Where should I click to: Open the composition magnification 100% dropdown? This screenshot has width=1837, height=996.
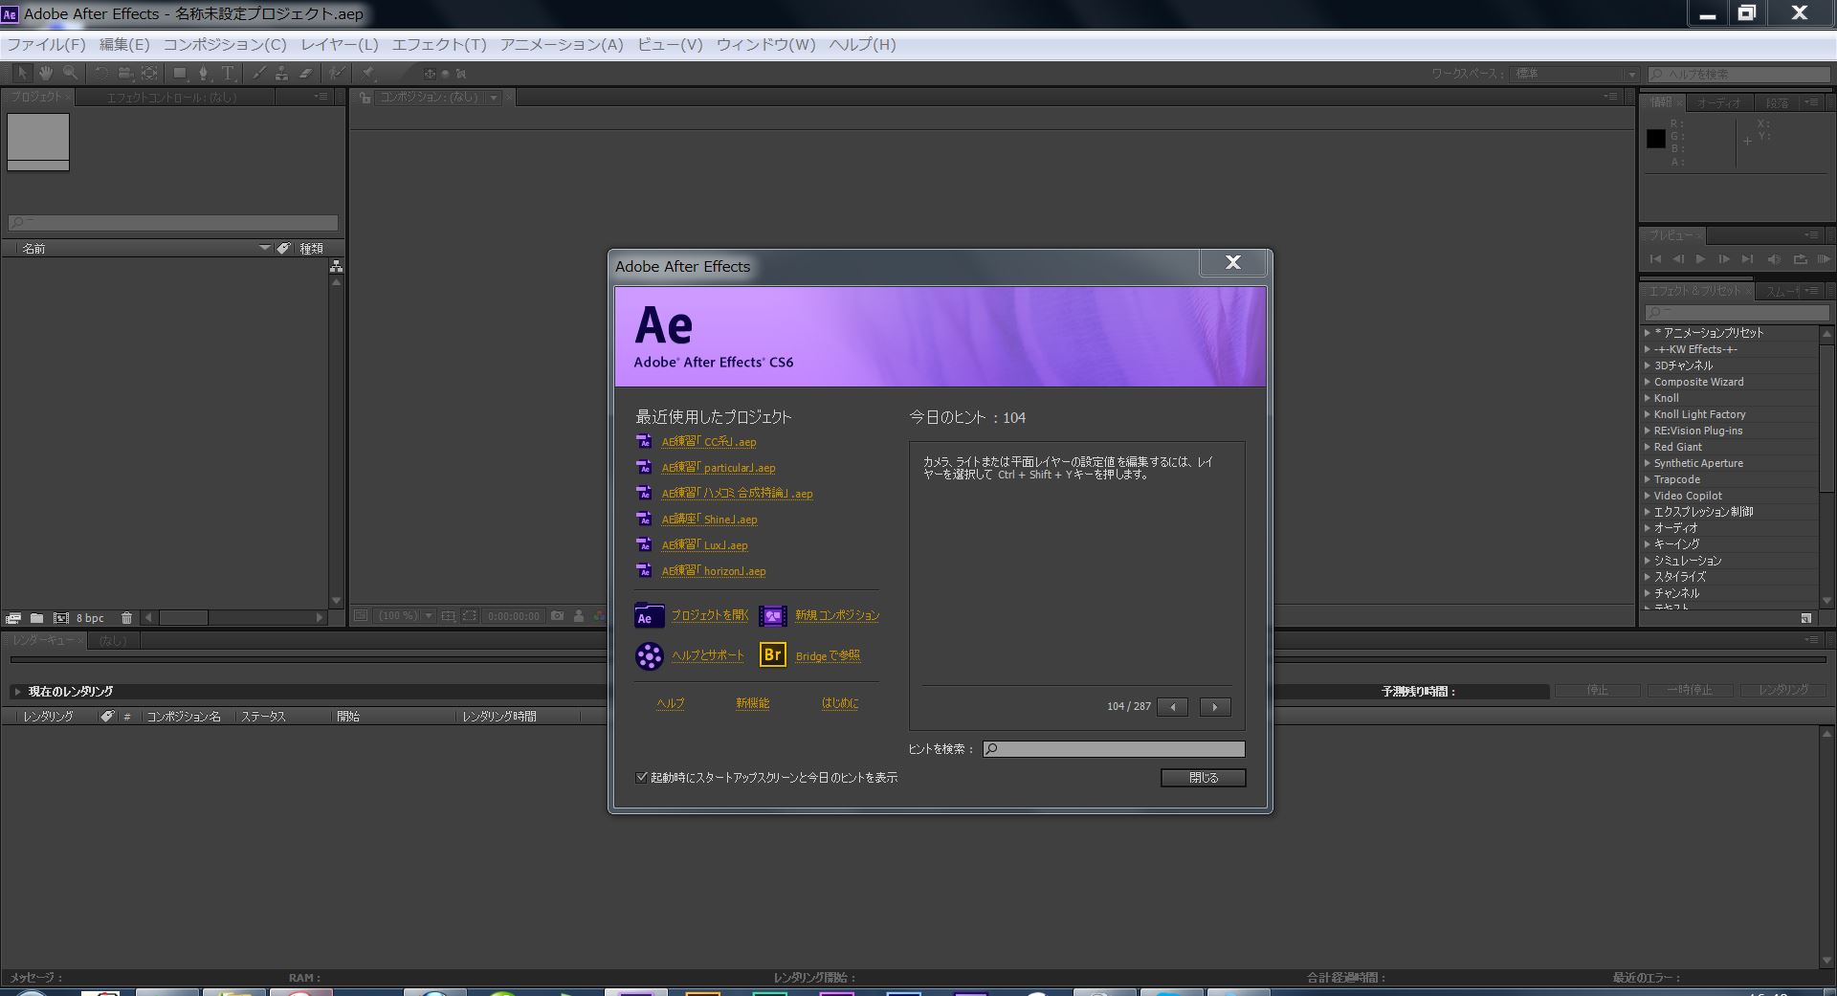coord(406,616)
